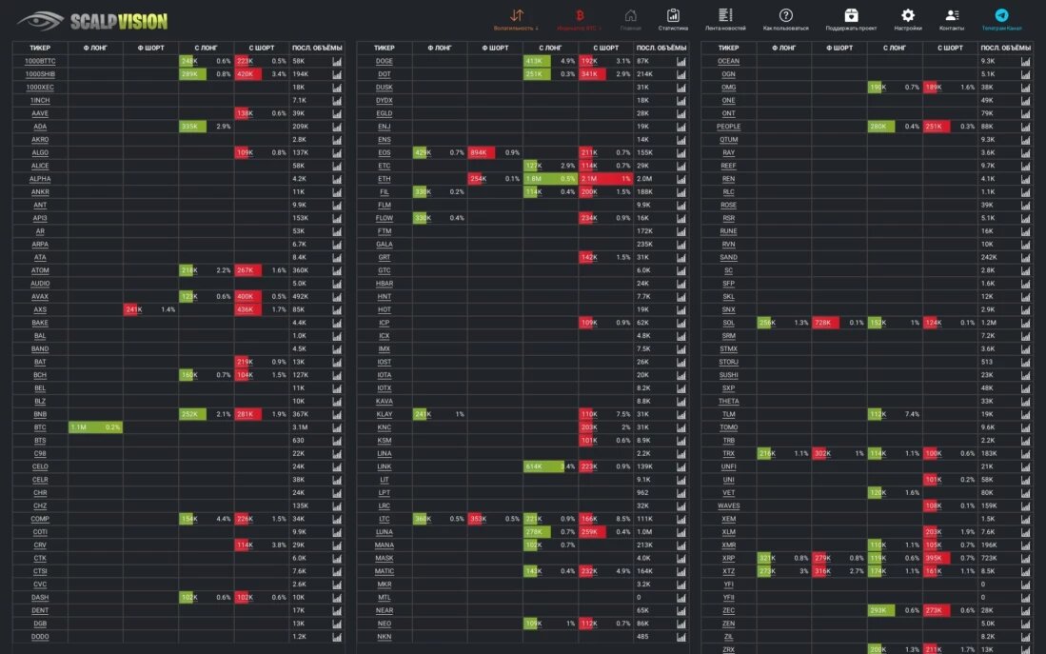Open chart icon for ADA row
The height and width of the screenshot is (654, 1046).
point(337,127)
